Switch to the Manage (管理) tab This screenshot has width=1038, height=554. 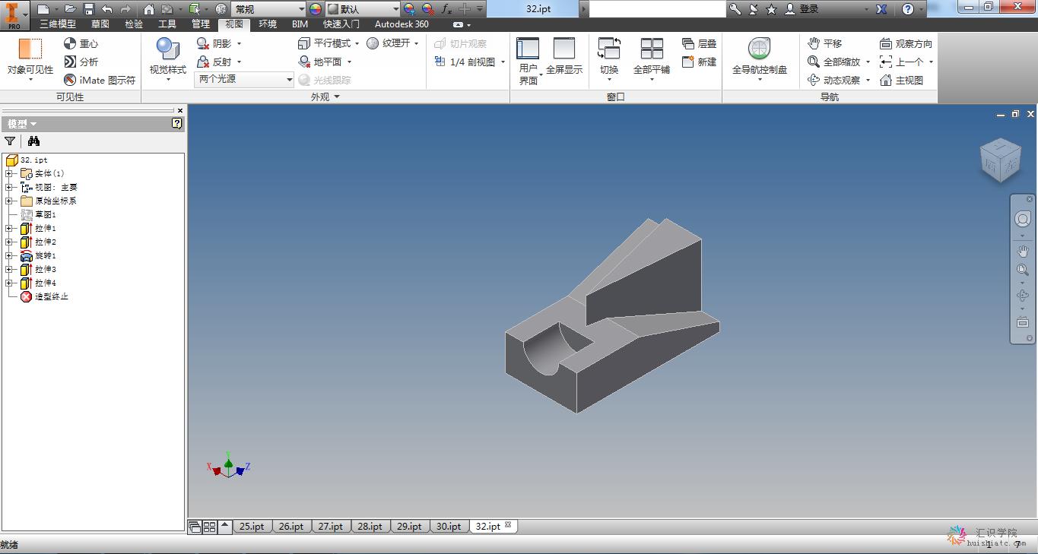(x=201, y=24)
